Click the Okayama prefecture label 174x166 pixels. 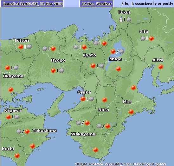(x=13, y=76)
